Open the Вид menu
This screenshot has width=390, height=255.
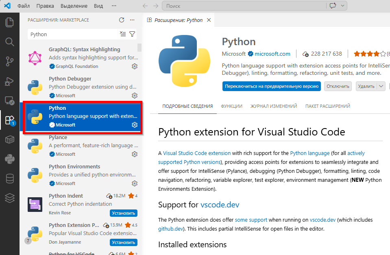point(98,6)
